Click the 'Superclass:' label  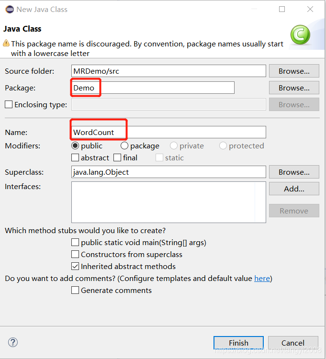coord(24,172)
